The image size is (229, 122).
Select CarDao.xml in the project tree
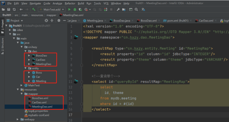tap(39, 102)
